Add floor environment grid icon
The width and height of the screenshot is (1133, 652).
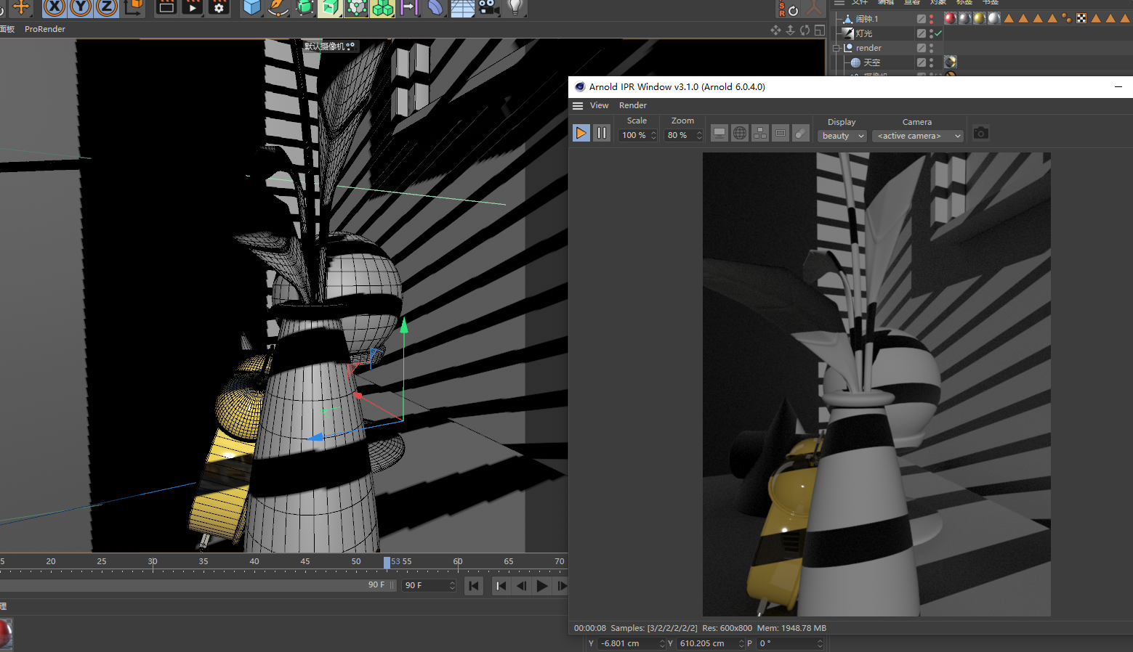[462, 8]
